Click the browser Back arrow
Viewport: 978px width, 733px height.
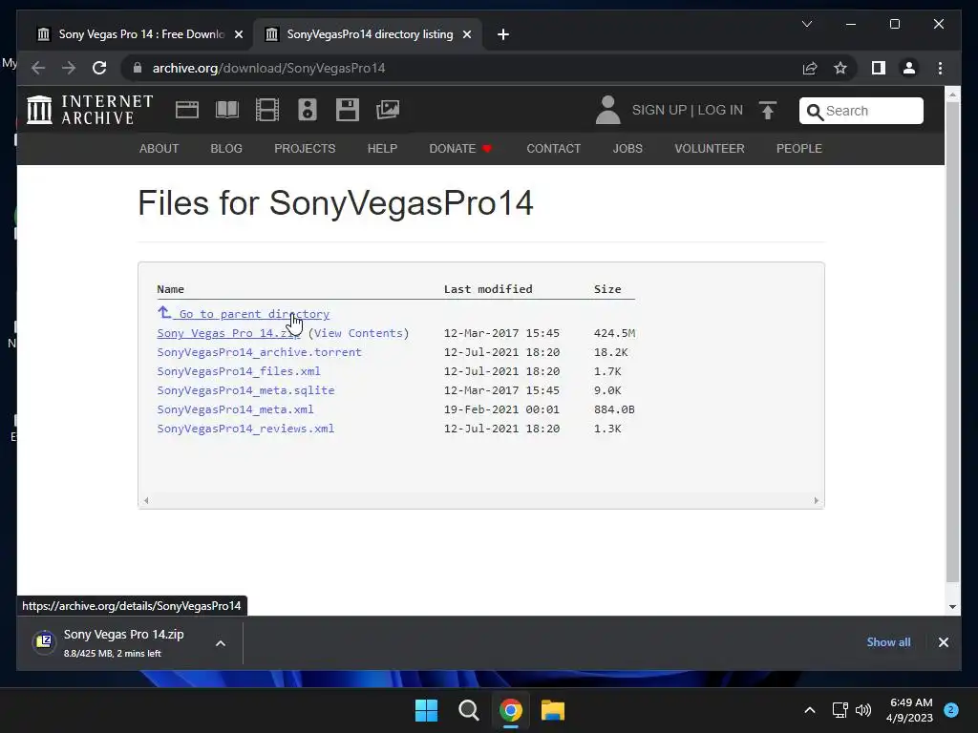[38, 68]
